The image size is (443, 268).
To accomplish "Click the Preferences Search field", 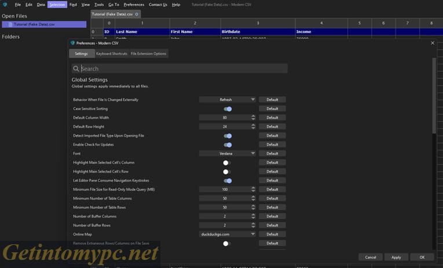I will click(180, 69).
